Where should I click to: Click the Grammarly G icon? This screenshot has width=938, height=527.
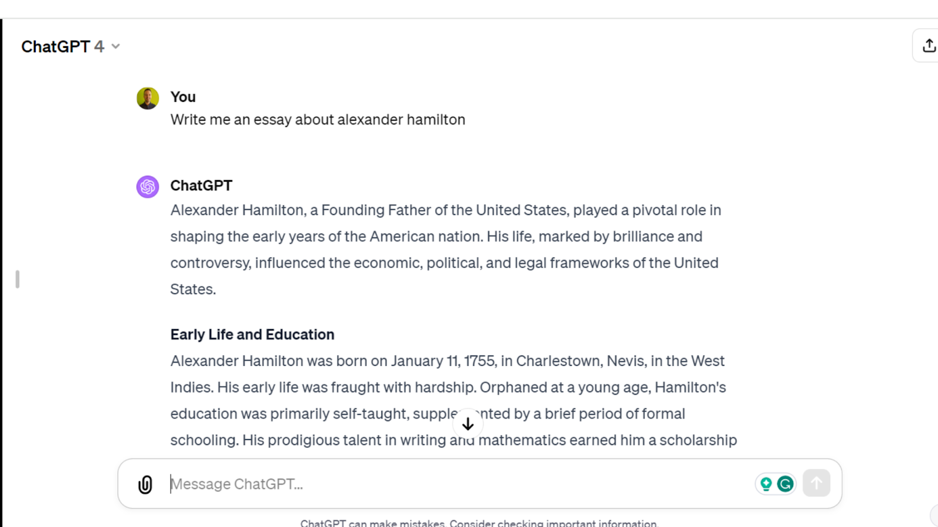pyautogui.click(x=786, y=484)
